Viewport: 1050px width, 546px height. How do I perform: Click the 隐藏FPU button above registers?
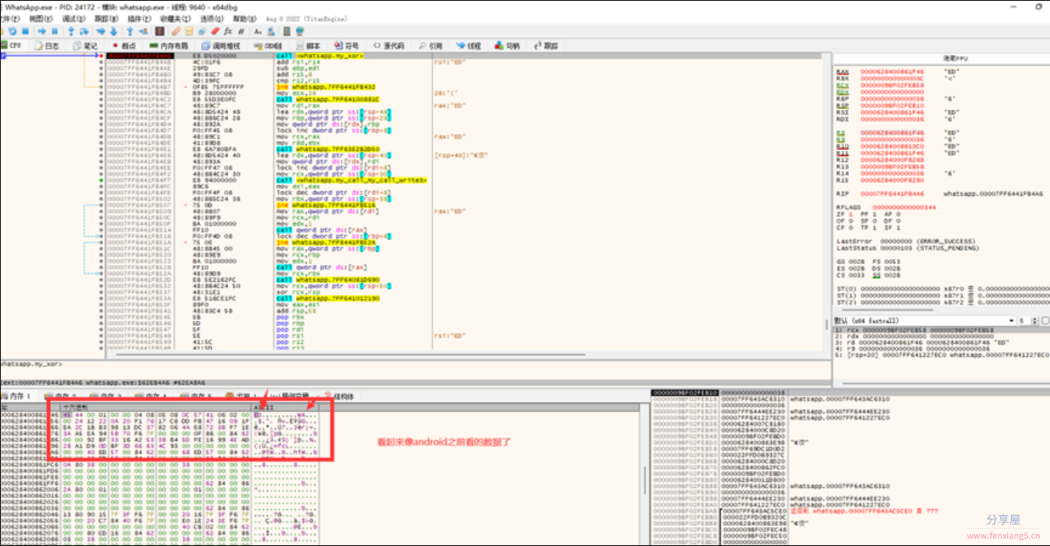(956, 58)
